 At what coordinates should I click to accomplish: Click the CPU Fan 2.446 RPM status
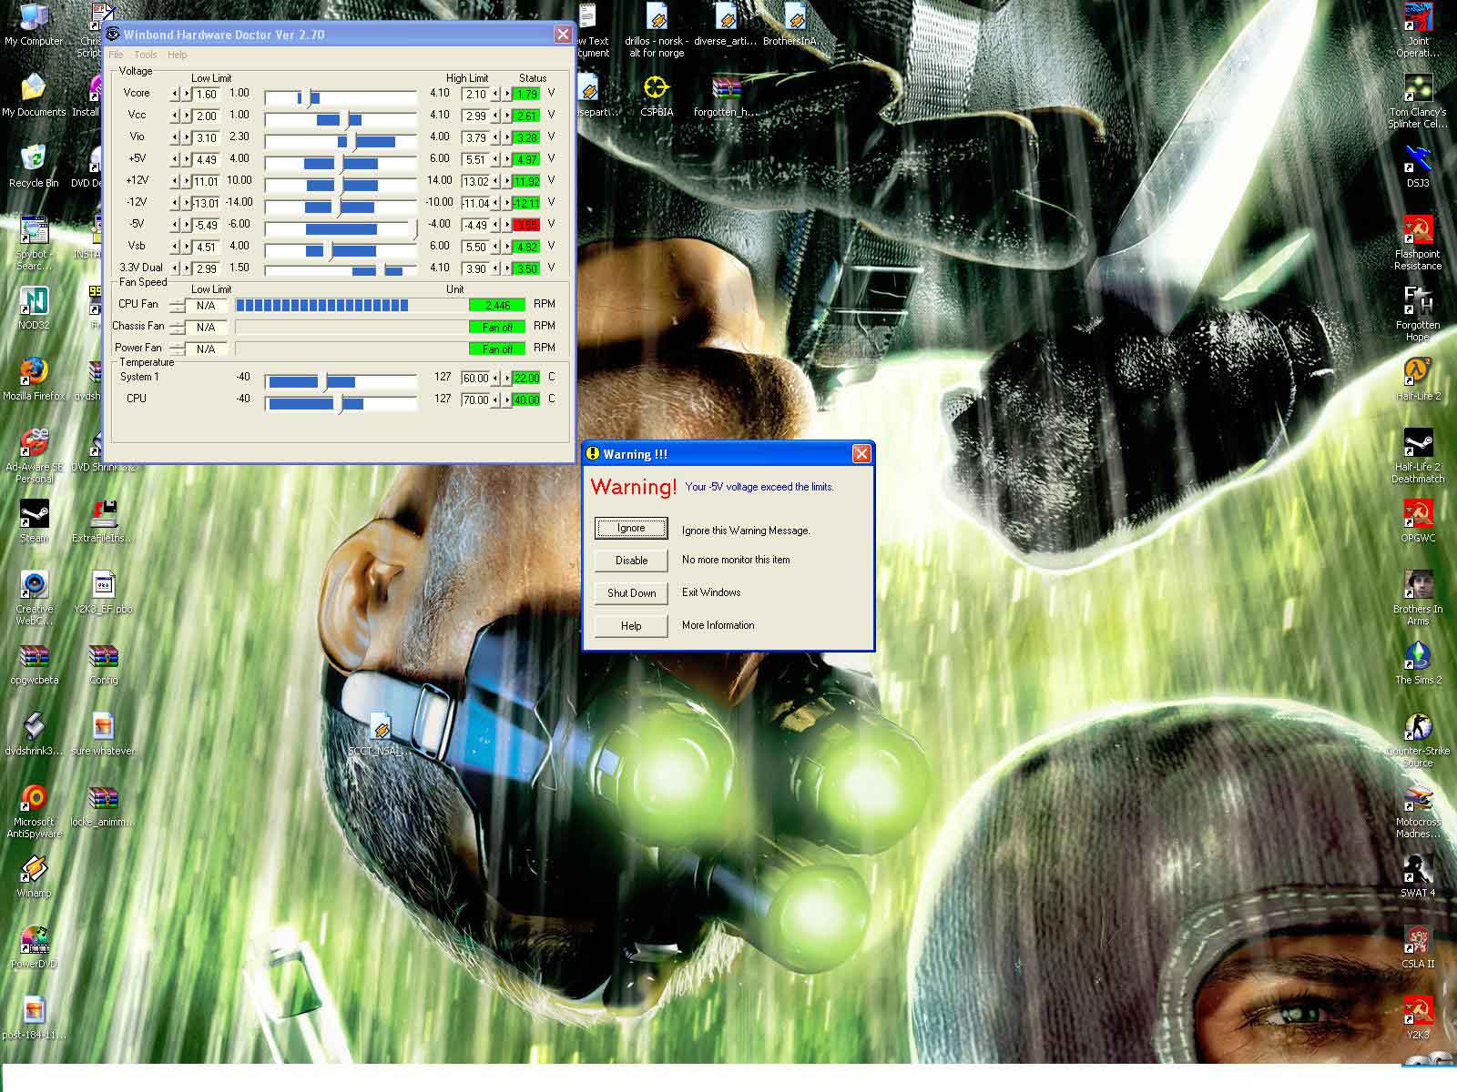497,305
